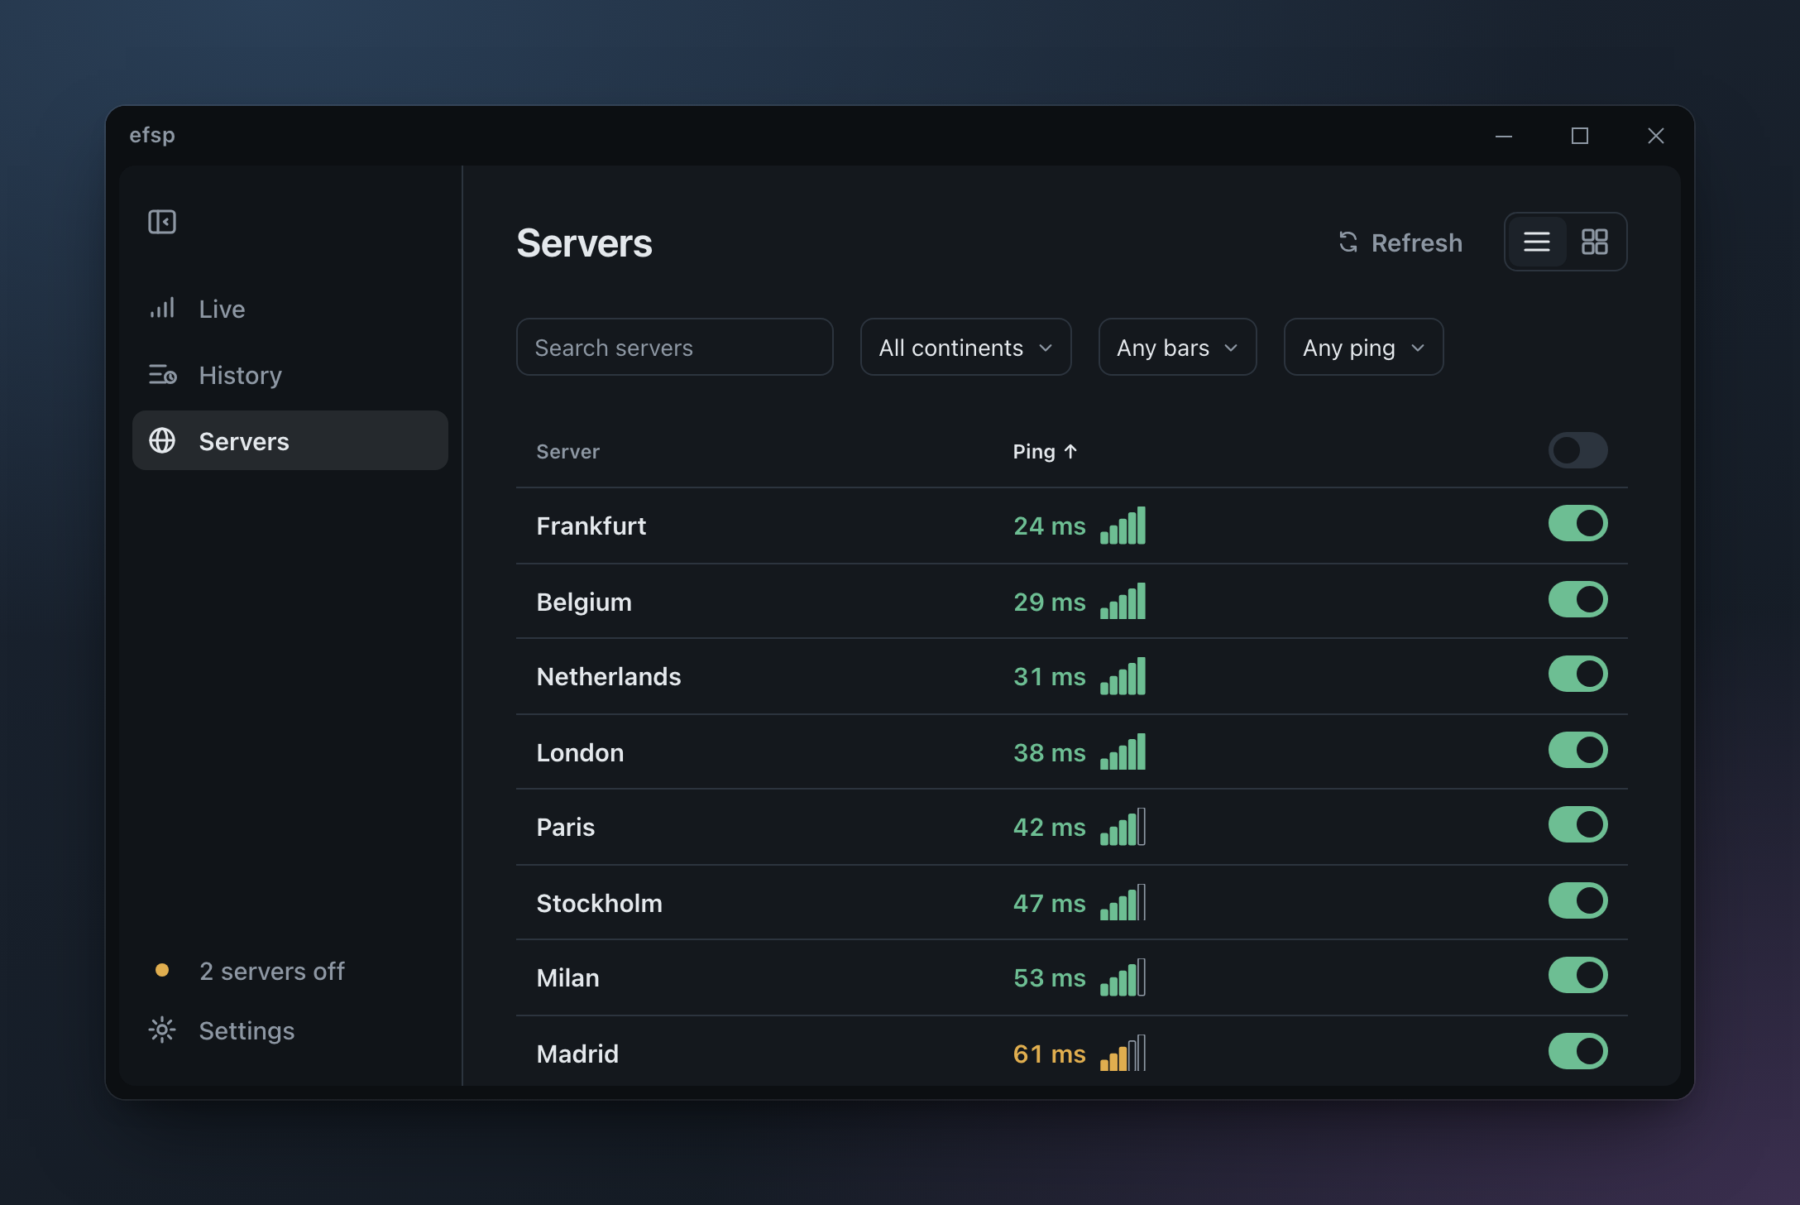Select the Madrid server name
This screenshot has height=1205, width=1800.
pos(577,1054)
